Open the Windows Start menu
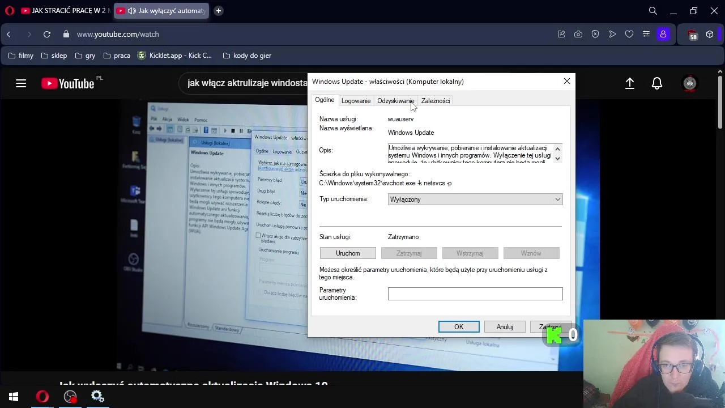This screenshot has height=408, width=725. point(14,397)
